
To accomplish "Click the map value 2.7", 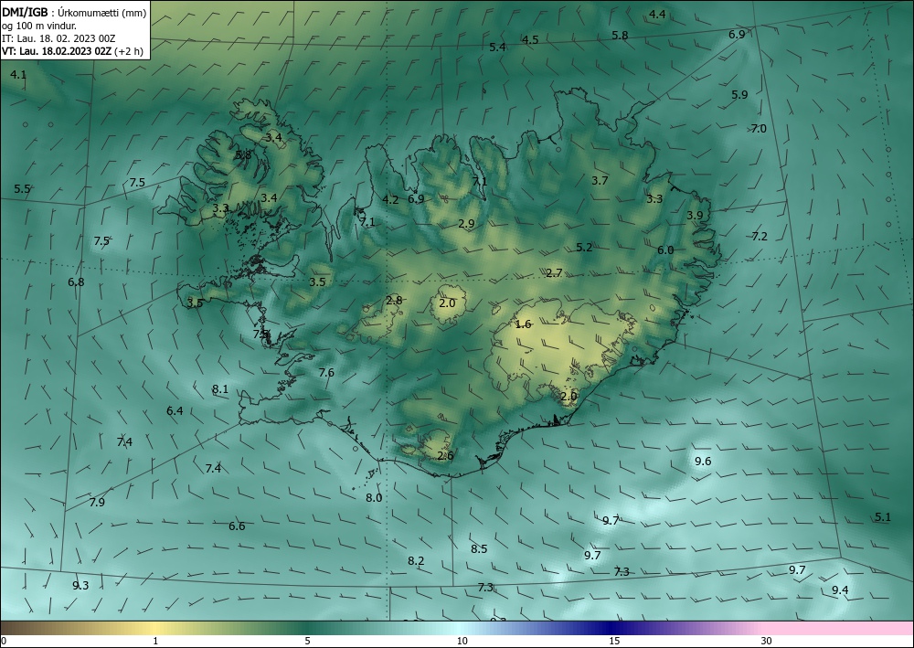I will (554, 273).
